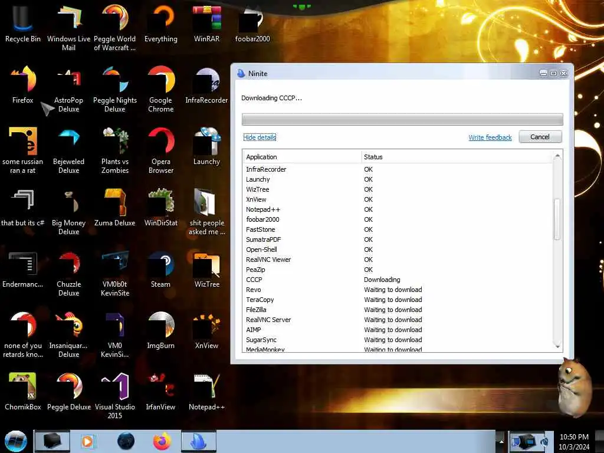604x453 pixels.
Task: Open the Windows Start orb
Action: pyautogui.click(x=16, y=441)
